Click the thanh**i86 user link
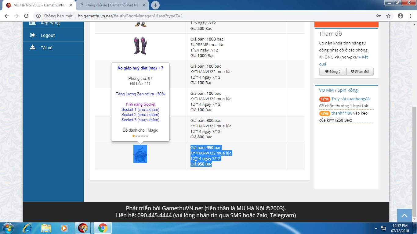Image resolution: width=417 pixels, height=234 pixels. click(x=342, y=113)
